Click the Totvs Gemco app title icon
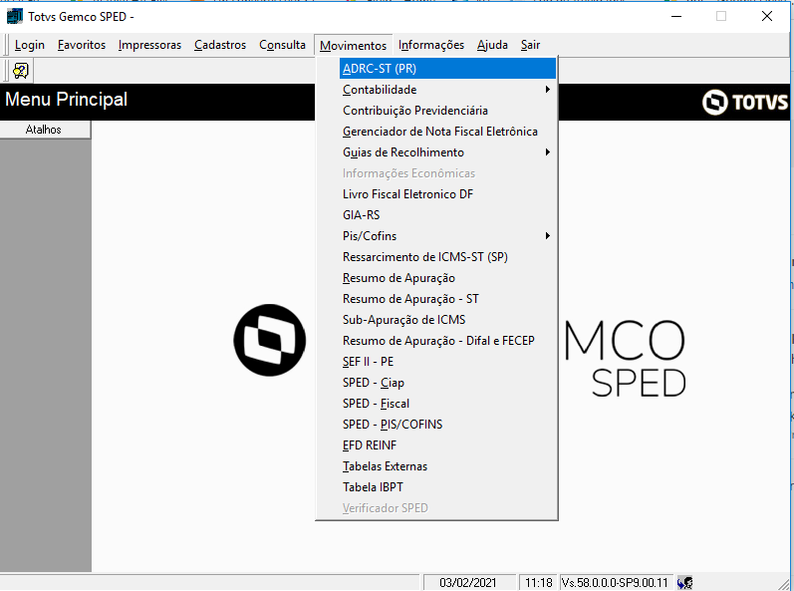Viewport: 794px width, 591px height. 15,16
